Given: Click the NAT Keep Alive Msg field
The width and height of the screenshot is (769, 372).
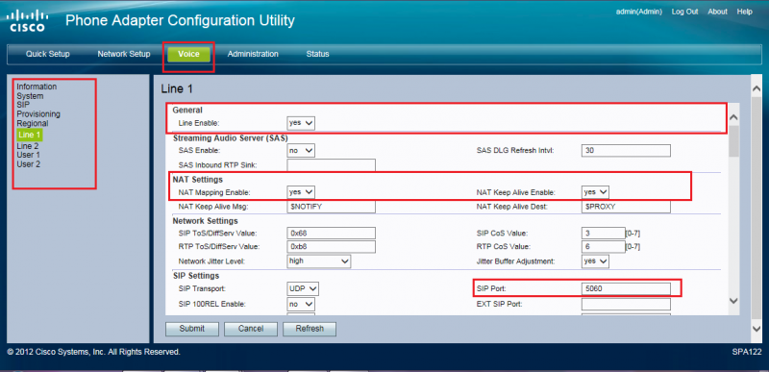Looking at the screenshot, I should click(331, 207).
